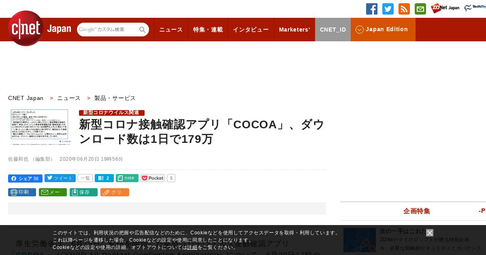Viewport: 486px width, 255px height.
Task: Select the 企画特集 tab
Action: pyautogui.click(x=417, y=211)
